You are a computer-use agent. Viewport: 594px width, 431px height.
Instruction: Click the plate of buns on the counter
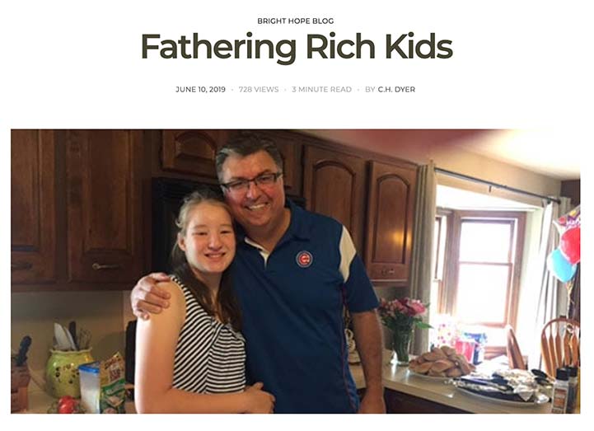[x=441, y=362]
